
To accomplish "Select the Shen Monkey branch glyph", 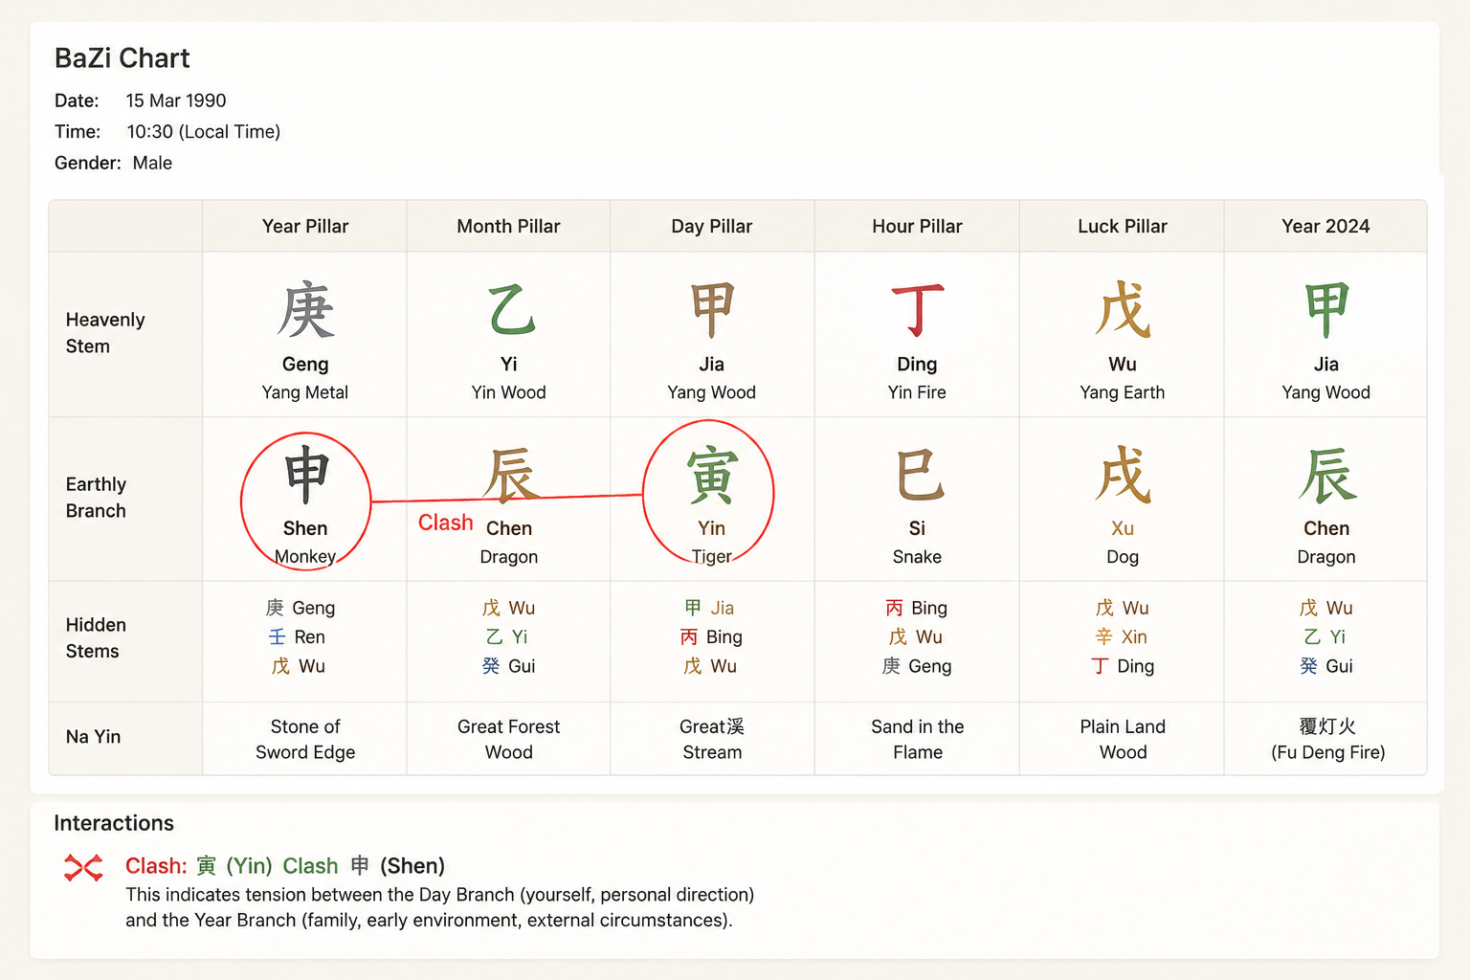I will click(306, 475).
